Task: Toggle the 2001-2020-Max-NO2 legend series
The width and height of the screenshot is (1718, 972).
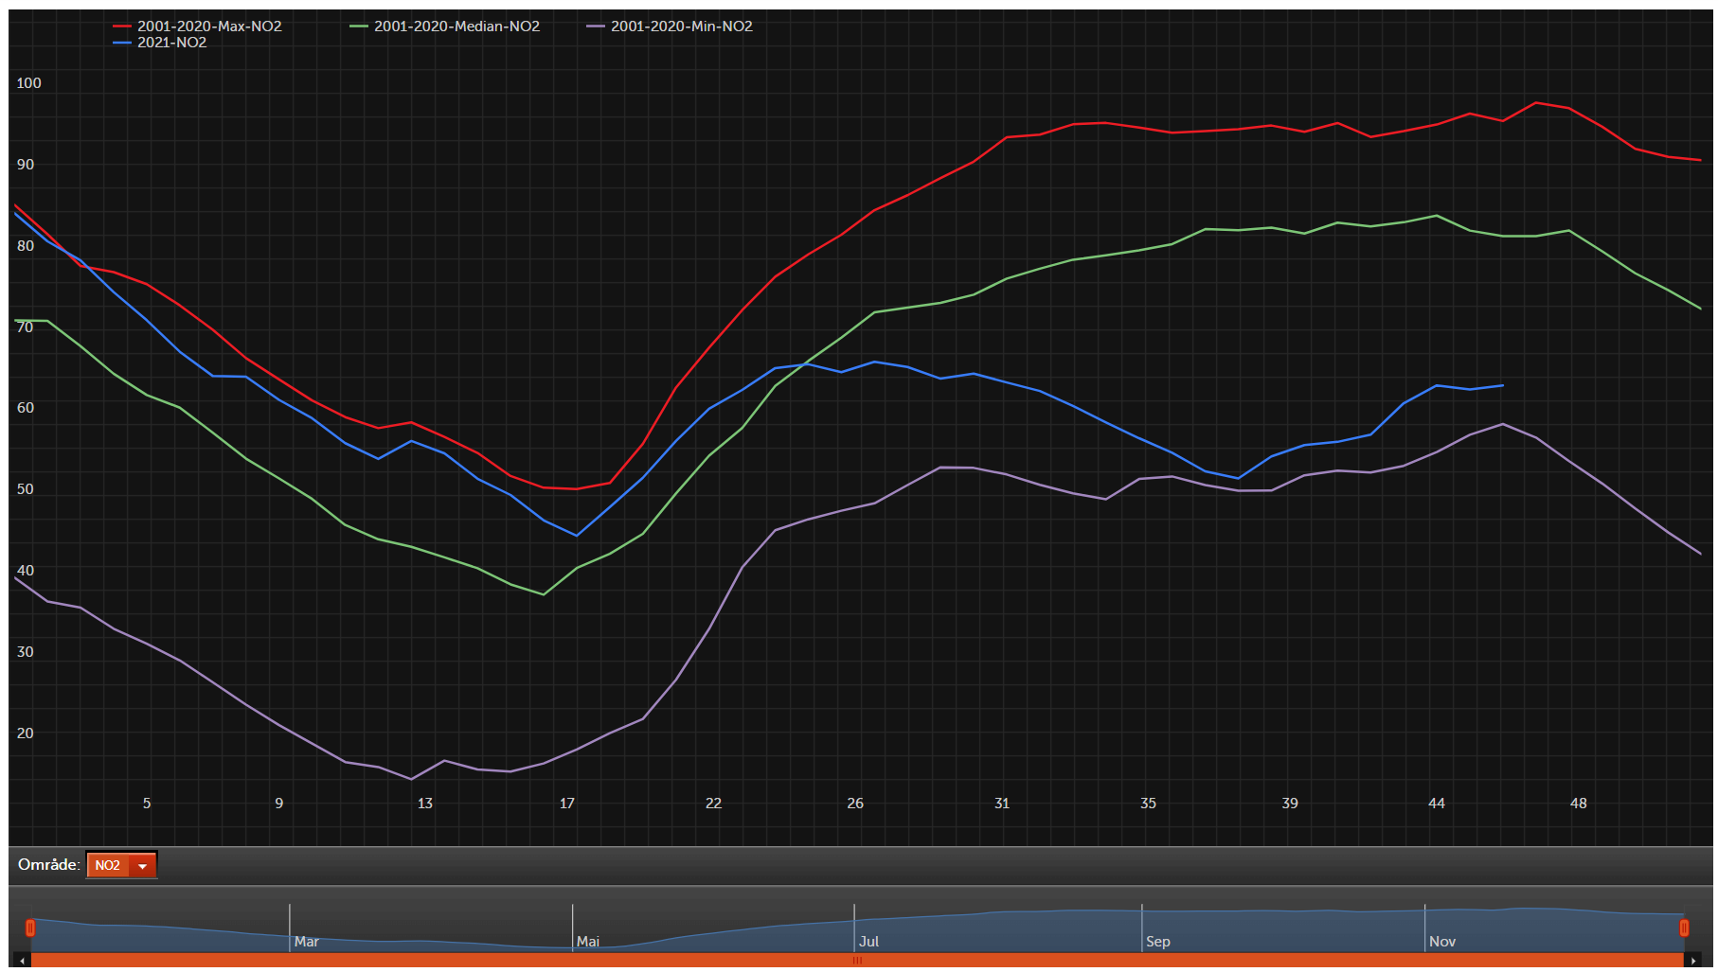Action: point(197,27)
